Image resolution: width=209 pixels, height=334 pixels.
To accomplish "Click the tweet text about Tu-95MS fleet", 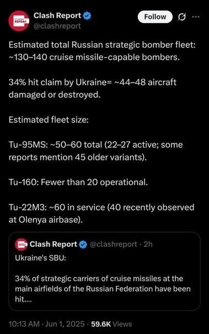I will click(95, 151).
